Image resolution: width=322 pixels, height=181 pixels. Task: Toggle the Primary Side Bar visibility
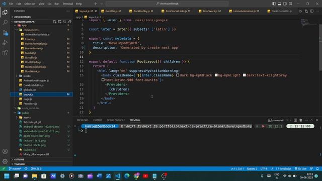tap(274, 4)
